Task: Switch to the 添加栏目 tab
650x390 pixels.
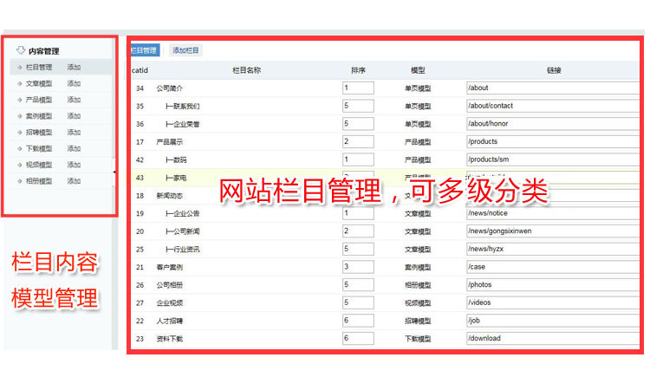Action: coord(185,50)
